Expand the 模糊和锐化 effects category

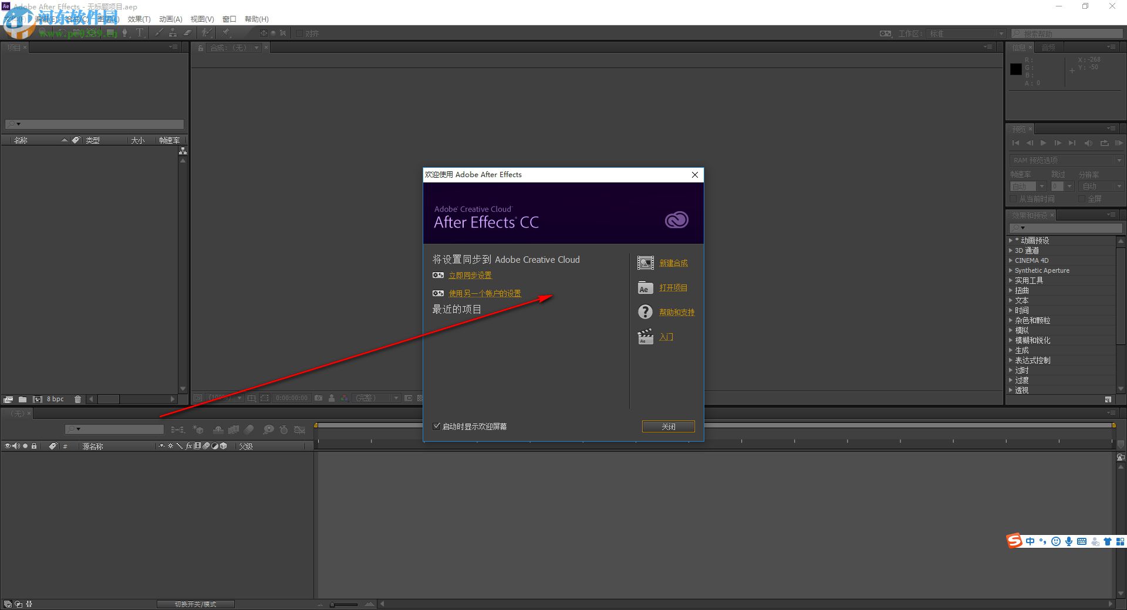[x=1010, y=340]
